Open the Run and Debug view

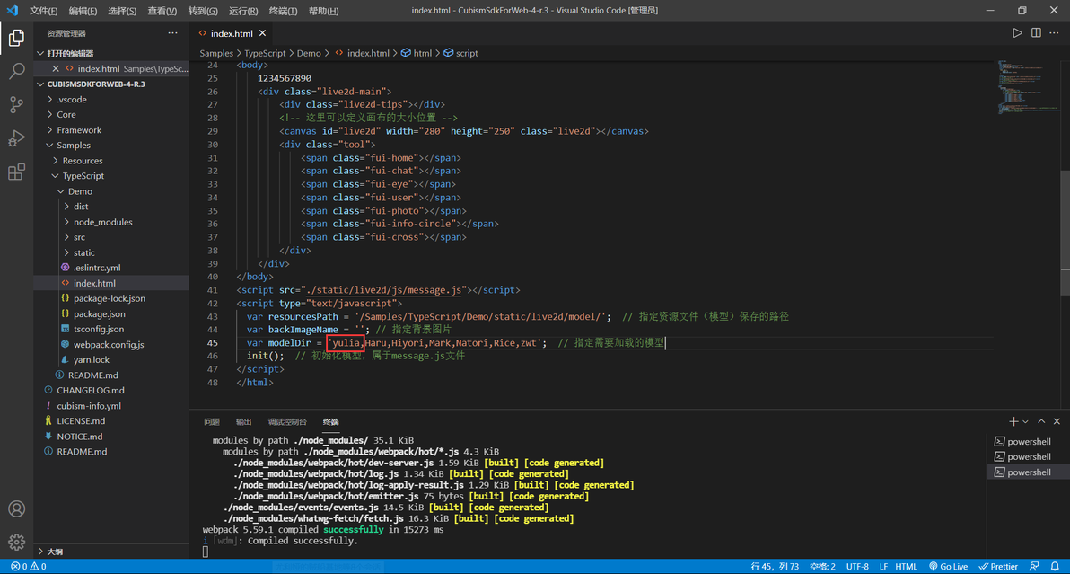click(x=16, y=137)
